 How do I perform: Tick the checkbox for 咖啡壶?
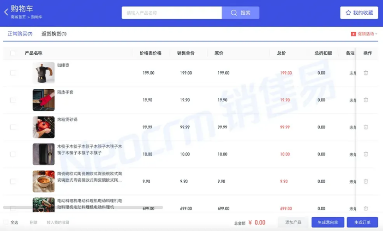pyautogui.click(x=13, y=73)
